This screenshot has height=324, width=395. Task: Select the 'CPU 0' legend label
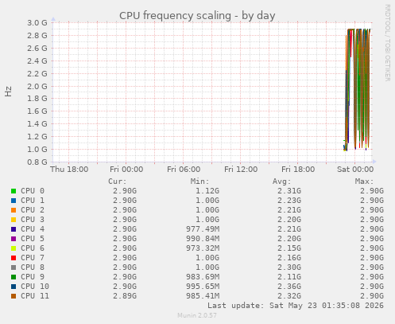coord(33,191)
